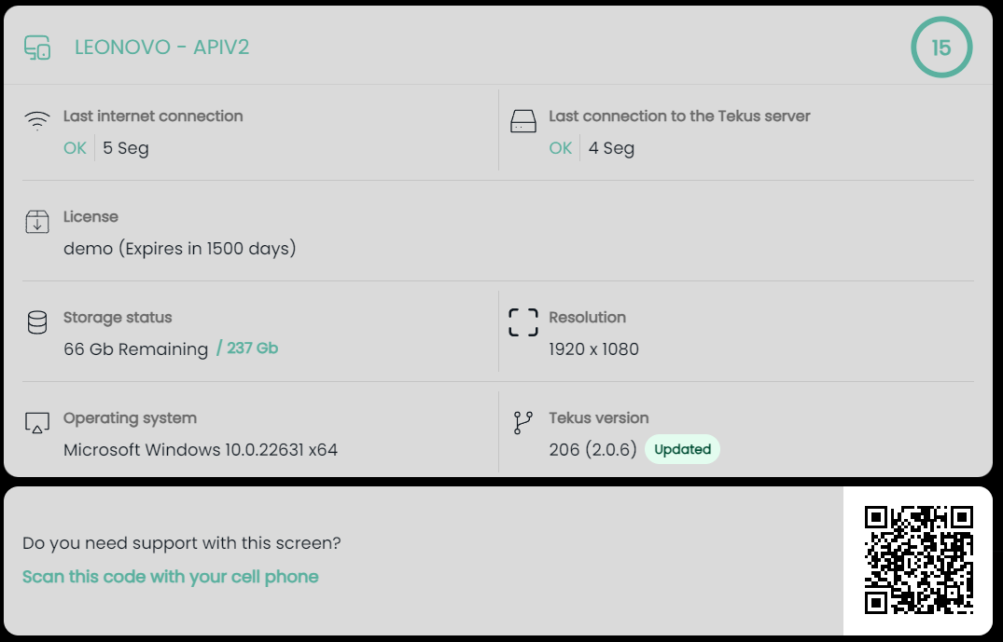
Task: Click the Wi-Fi icon for internet connection
Action: click(37, 120)
